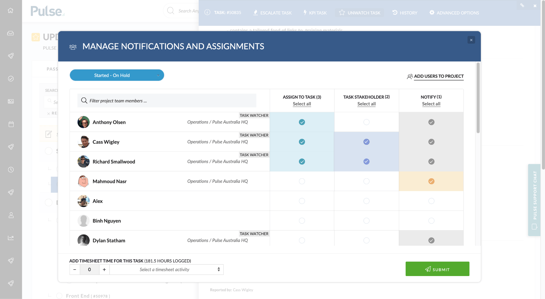Image resolution: width=545 pixels, height=299 pixels.
Task: Click the KPI TASK option
Action: [x=315, y=13]
